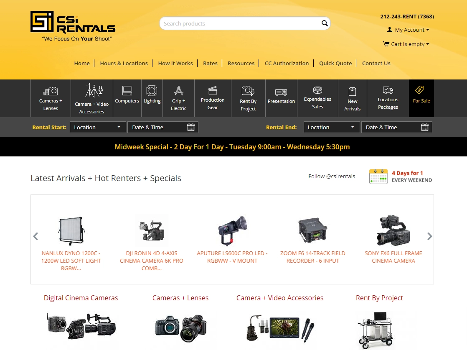This screenshot has width=467, height=353.
Task: Open the Rental End Location dropdown
Action: [332, 127]
